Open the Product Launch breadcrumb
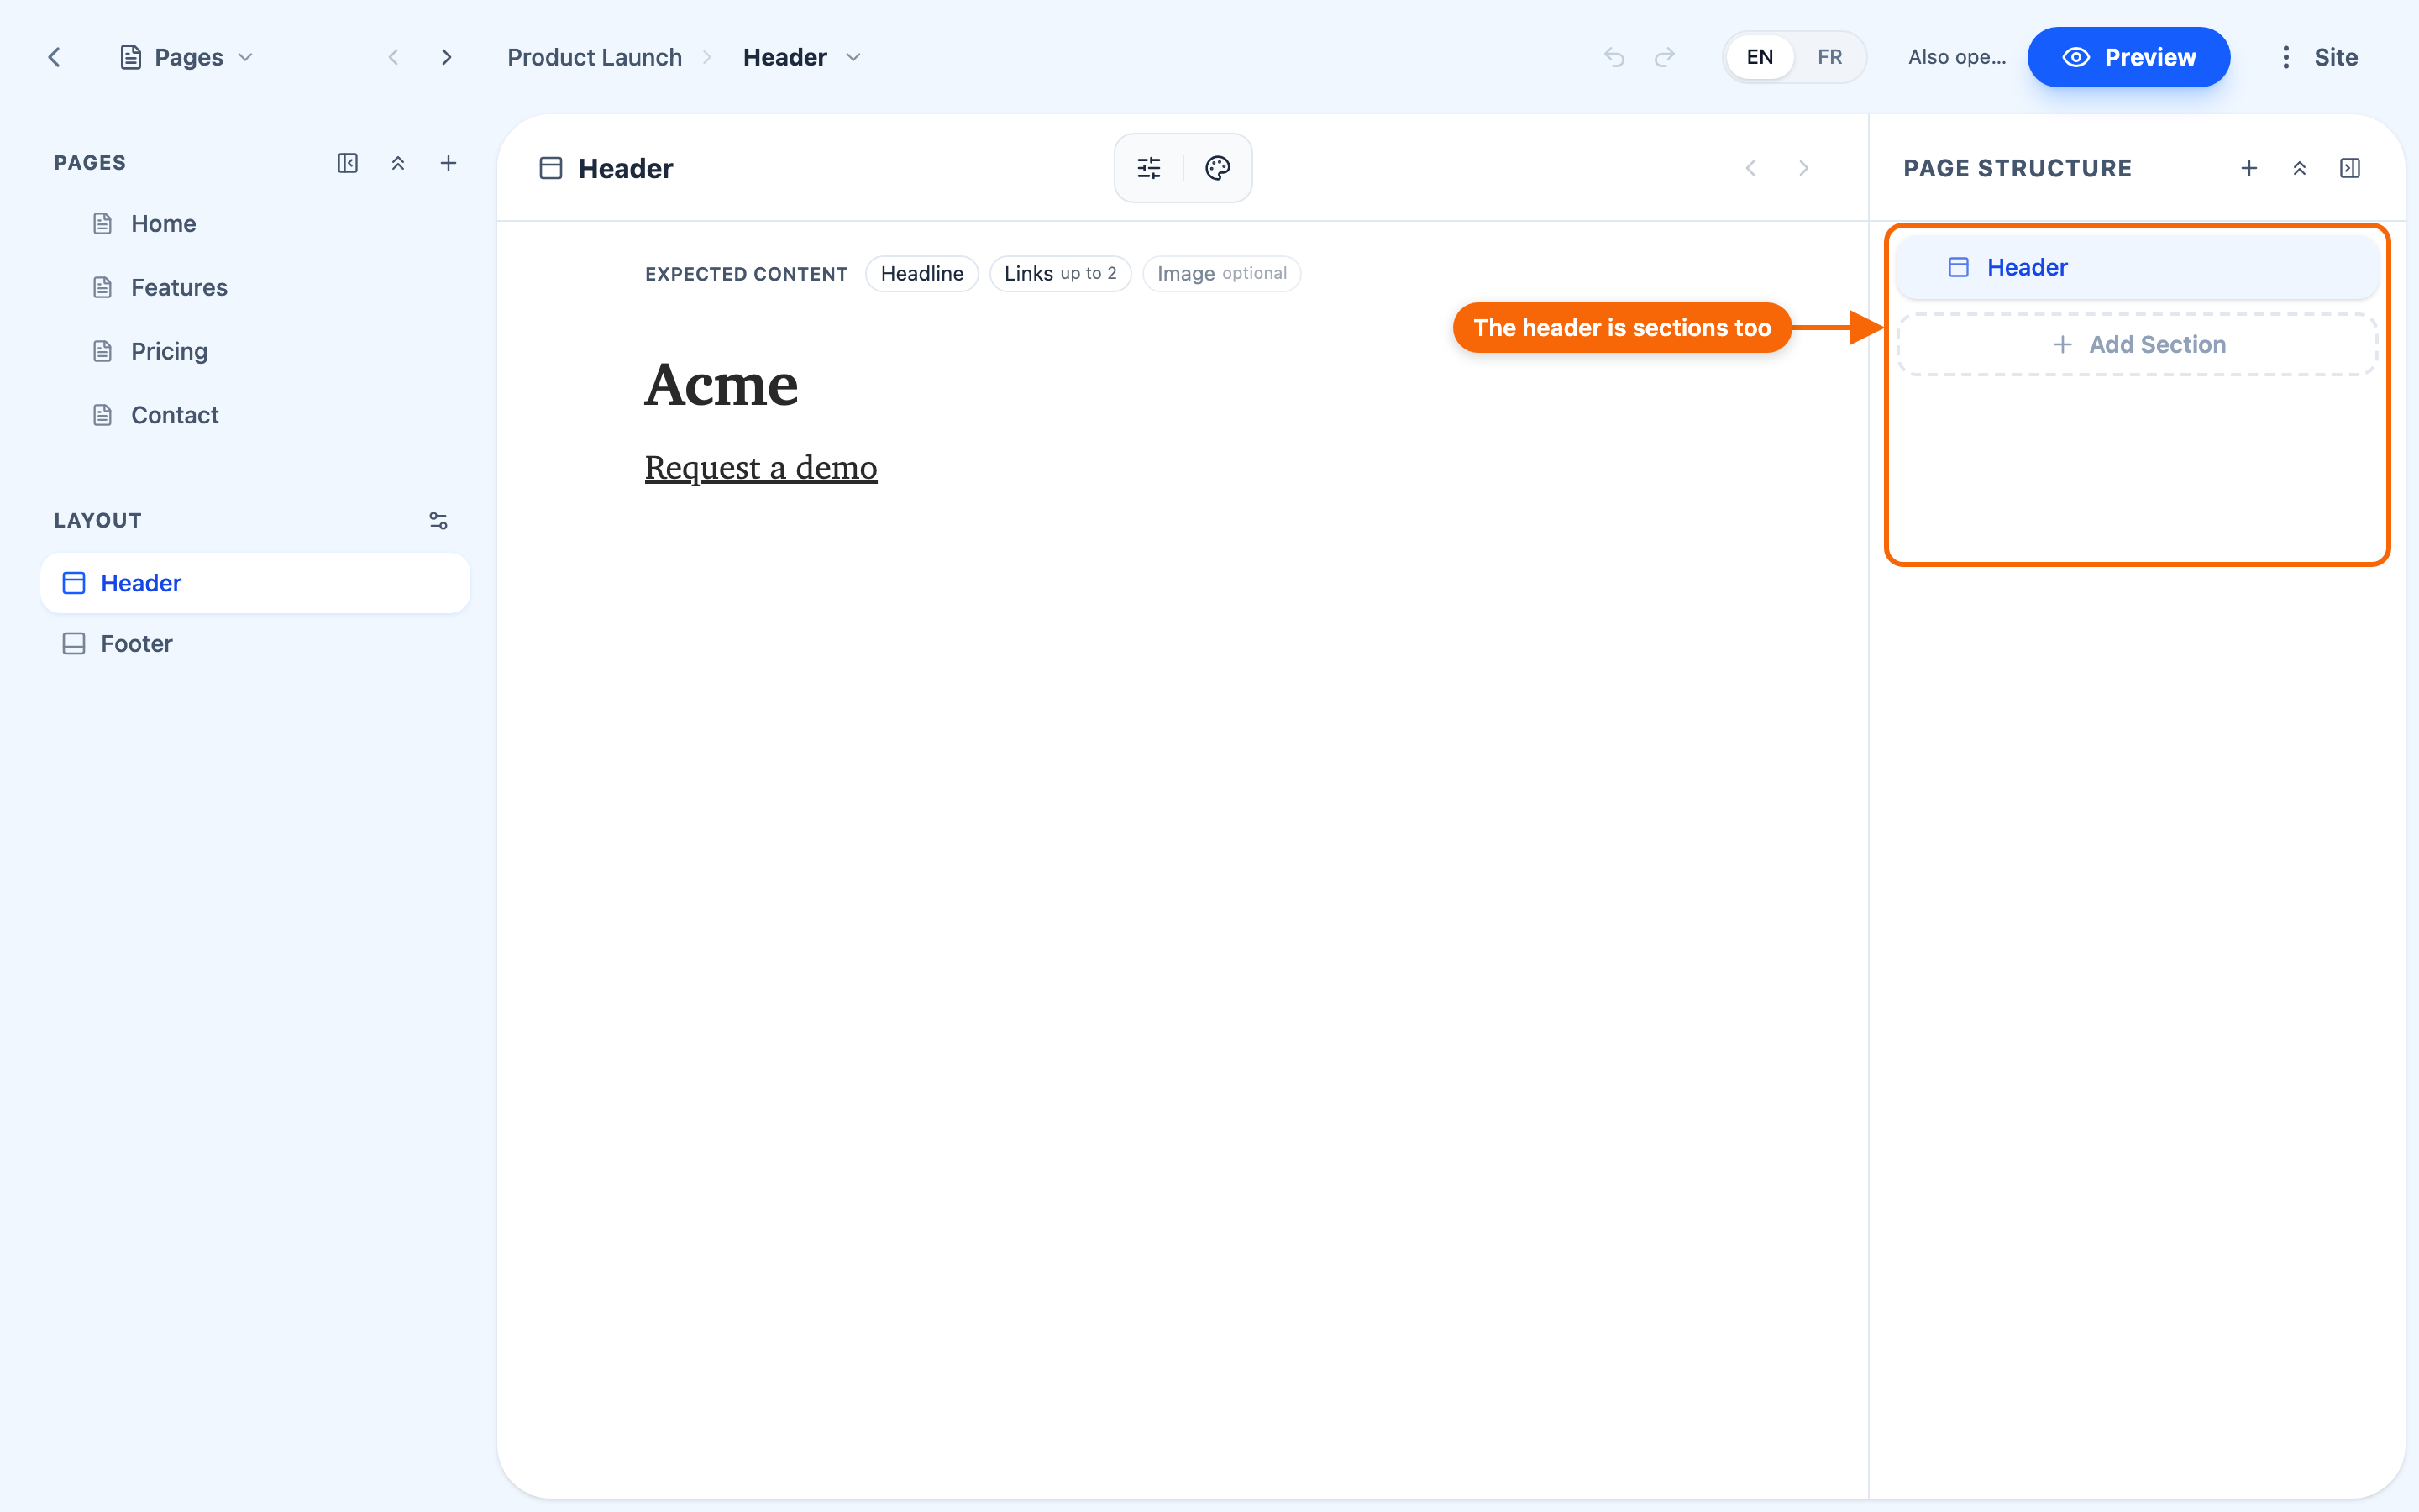The image size is (2419, 1512). click(x=595, y=57)
